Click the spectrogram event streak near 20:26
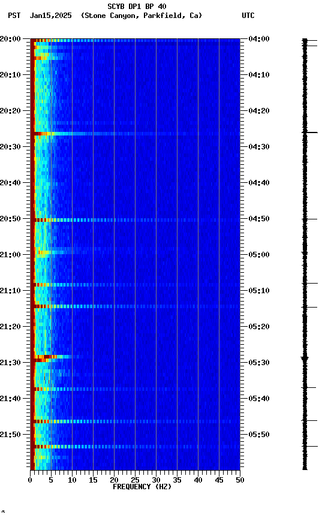 coord(135,134)
